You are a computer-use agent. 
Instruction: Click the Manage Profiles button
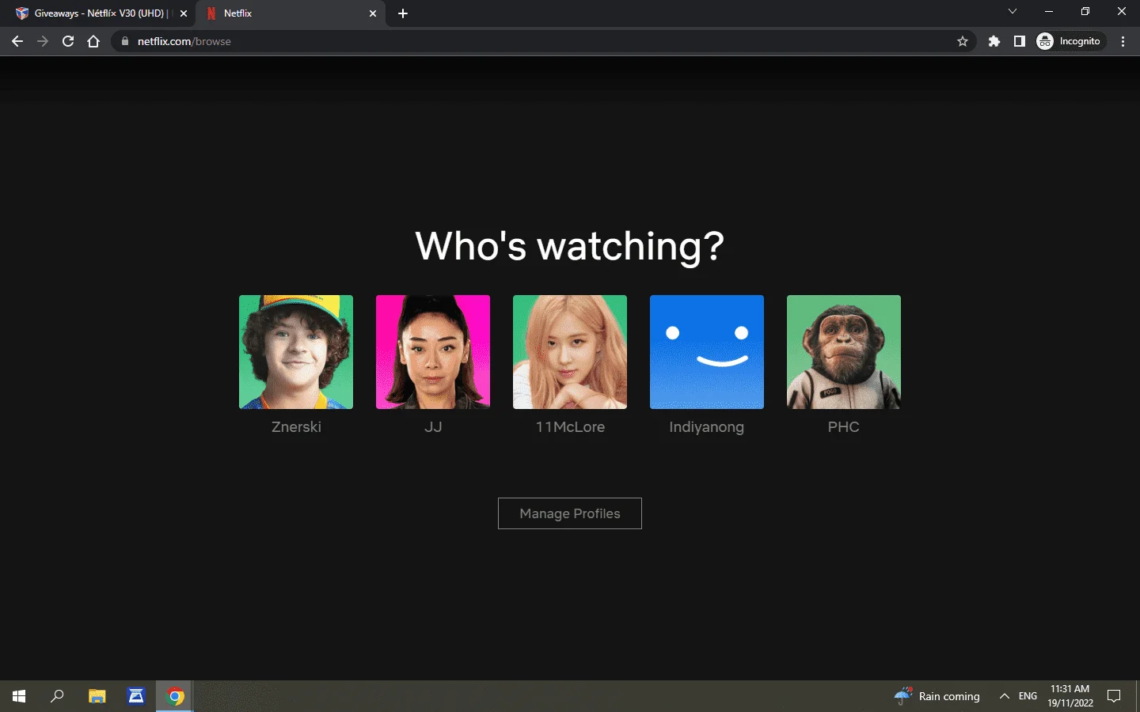click(570, 513)
